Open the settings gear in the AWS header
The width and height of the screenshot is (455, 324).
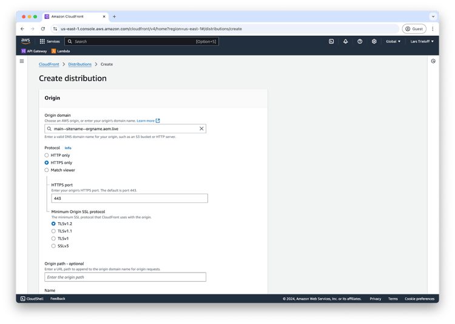(x=374, y=41)
